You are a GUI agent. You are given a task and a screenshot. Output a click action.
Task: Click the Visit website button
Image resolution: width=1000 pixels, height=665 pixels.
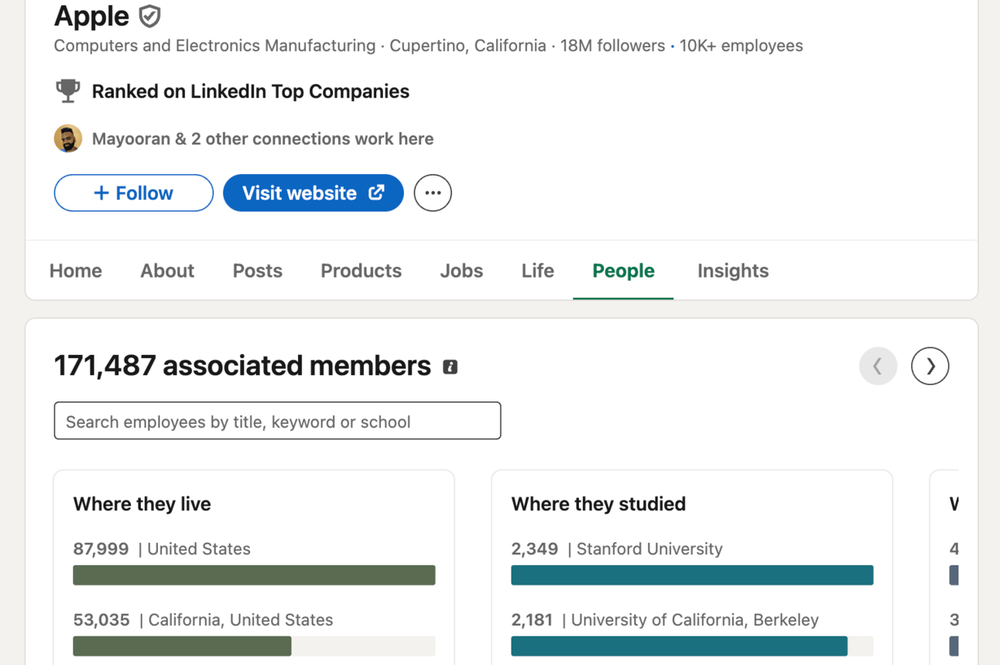pyautogui.click(x=313, y=193)
